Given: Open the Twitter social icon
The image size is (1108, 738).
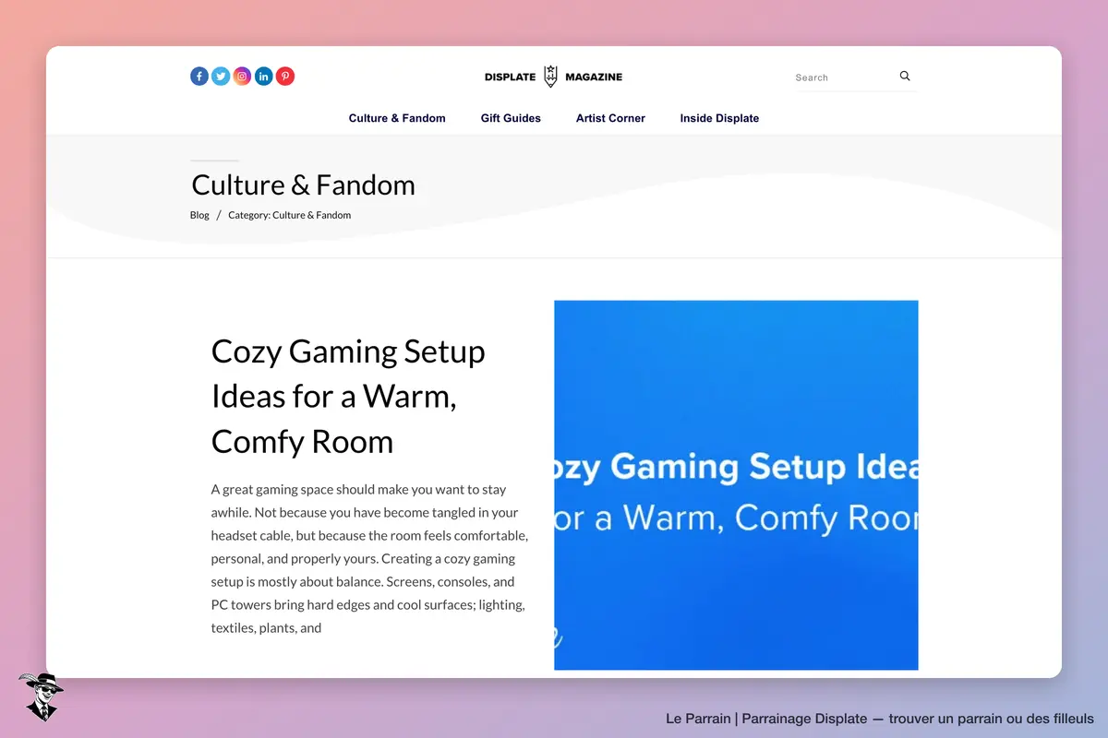Looking at the screenshot, I should point(221,77).
